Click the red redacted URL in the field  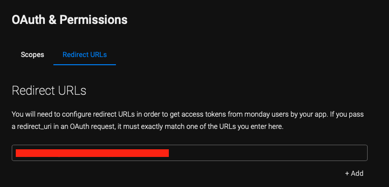tap(92, 153)
